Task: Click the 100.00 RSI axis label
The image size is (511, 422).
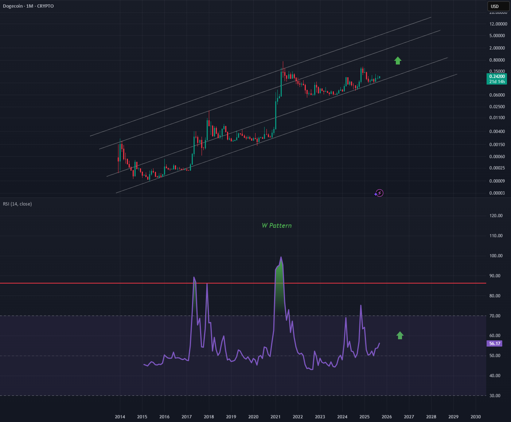Action: pos(496,256)
